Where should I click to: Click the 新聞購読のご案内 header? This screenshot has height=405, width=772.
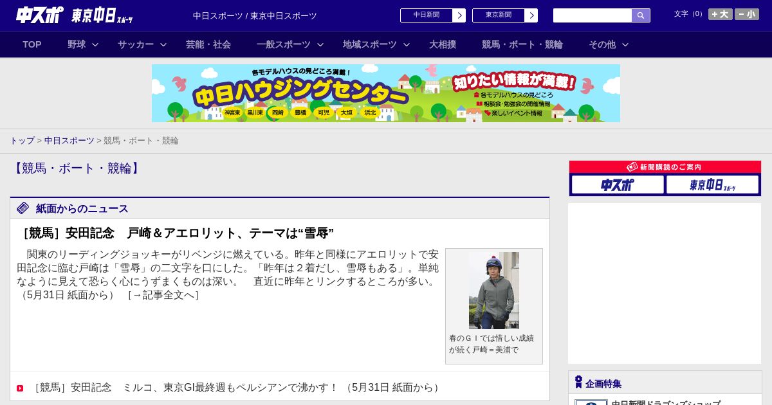tap(665, 167)
